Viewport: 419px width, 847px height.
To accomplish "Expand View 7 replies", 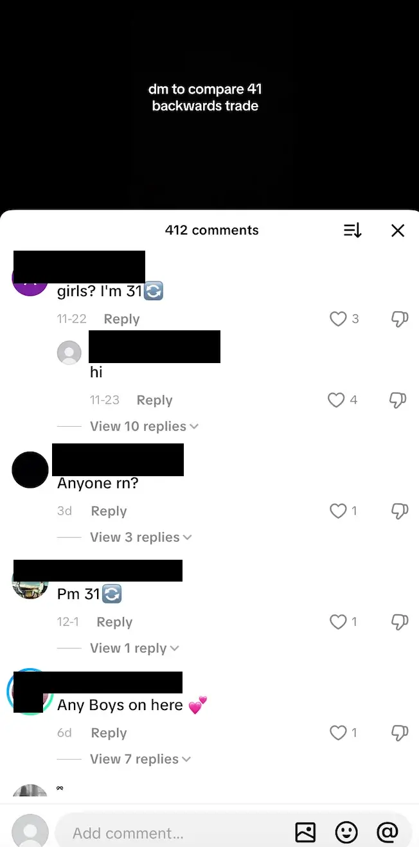I will (x=141, y=759).
